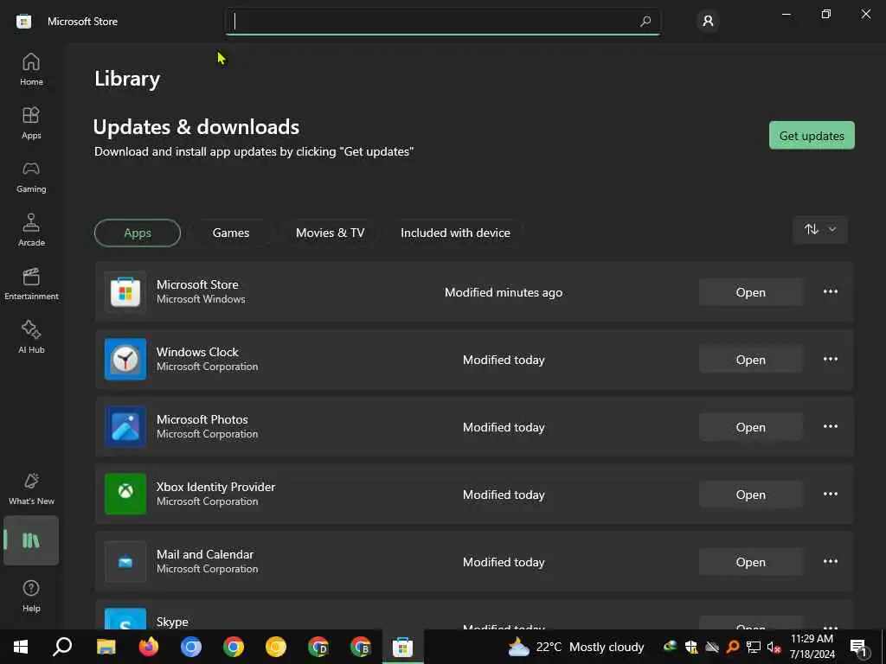Open the Apps section in sidebar

click(x=31, y=123)
